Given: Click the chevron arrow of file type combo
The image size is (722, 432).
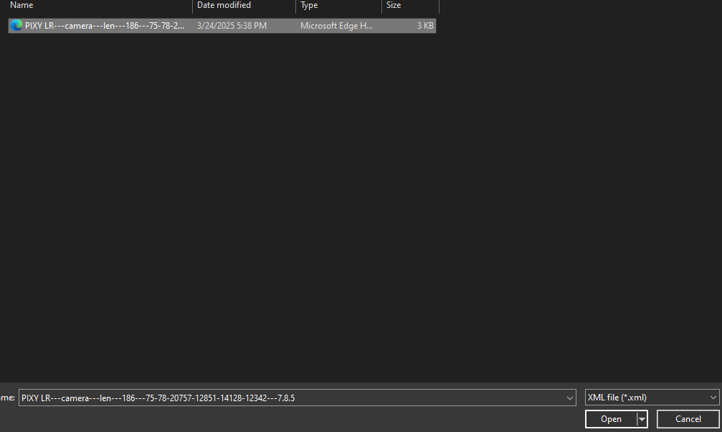Looking at the screenshot, I should [713, 398].
